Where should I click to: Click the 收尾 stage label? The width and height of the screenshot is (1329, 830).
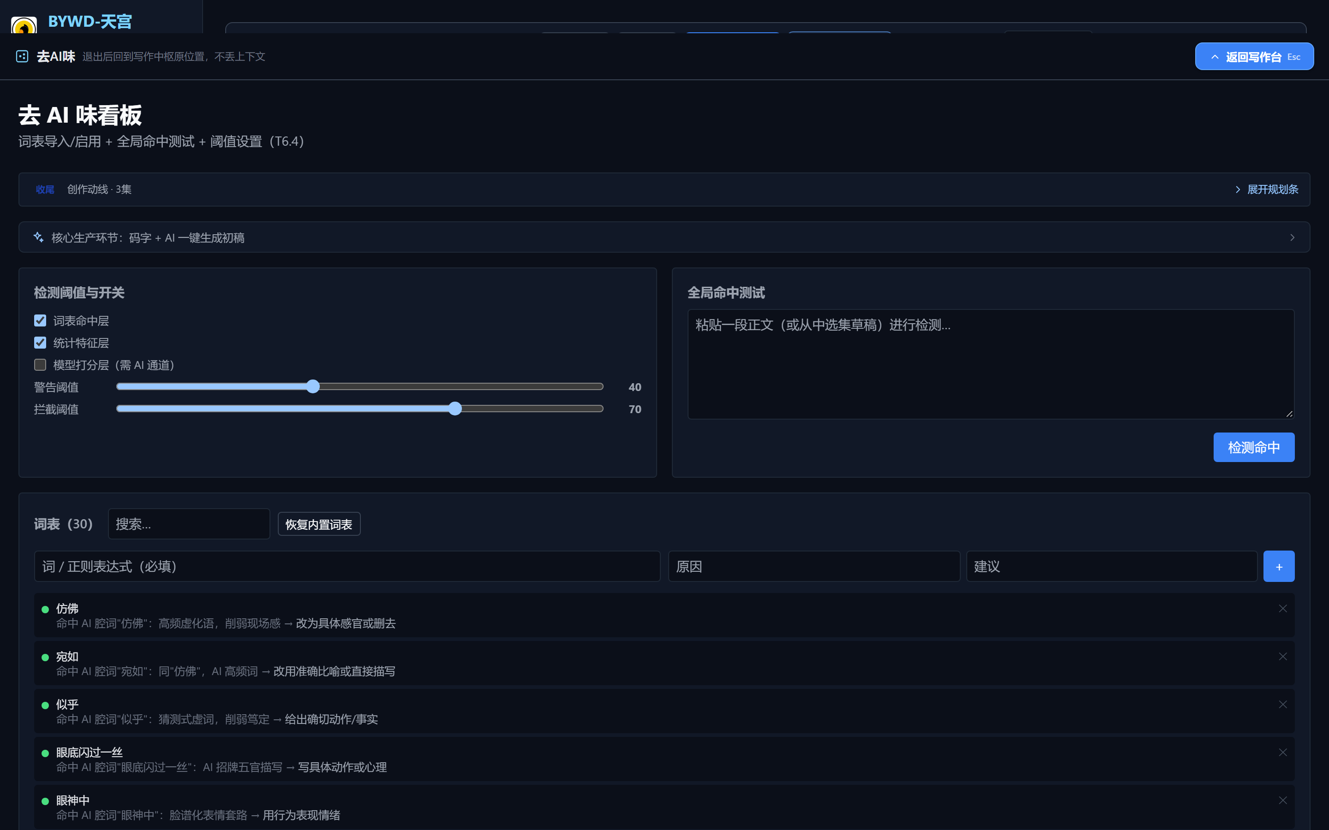[x=45, y=190]
